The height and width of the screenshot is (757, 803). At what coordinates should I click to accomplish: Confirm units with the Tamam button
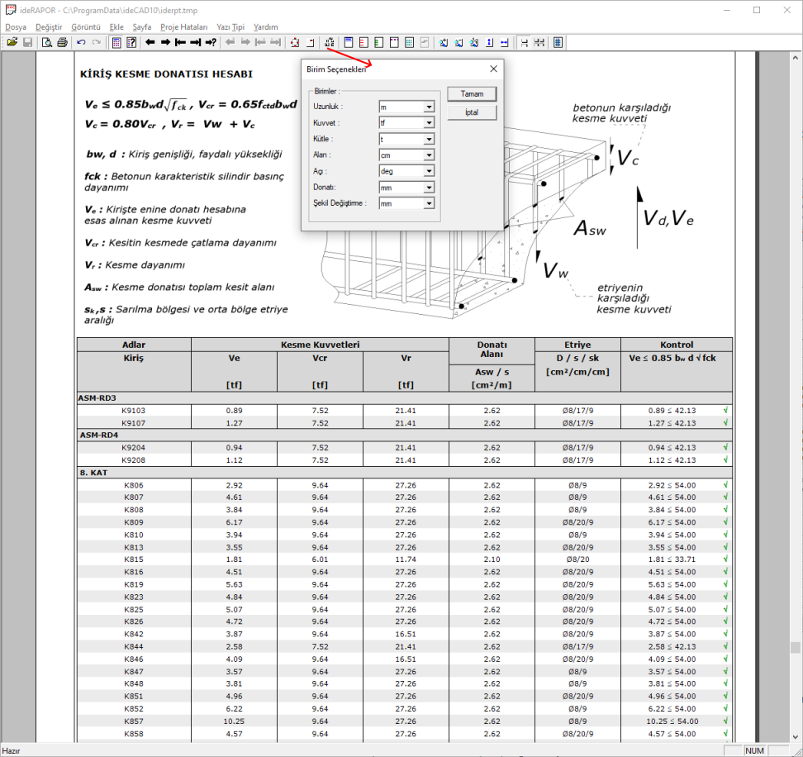(472, 94)
